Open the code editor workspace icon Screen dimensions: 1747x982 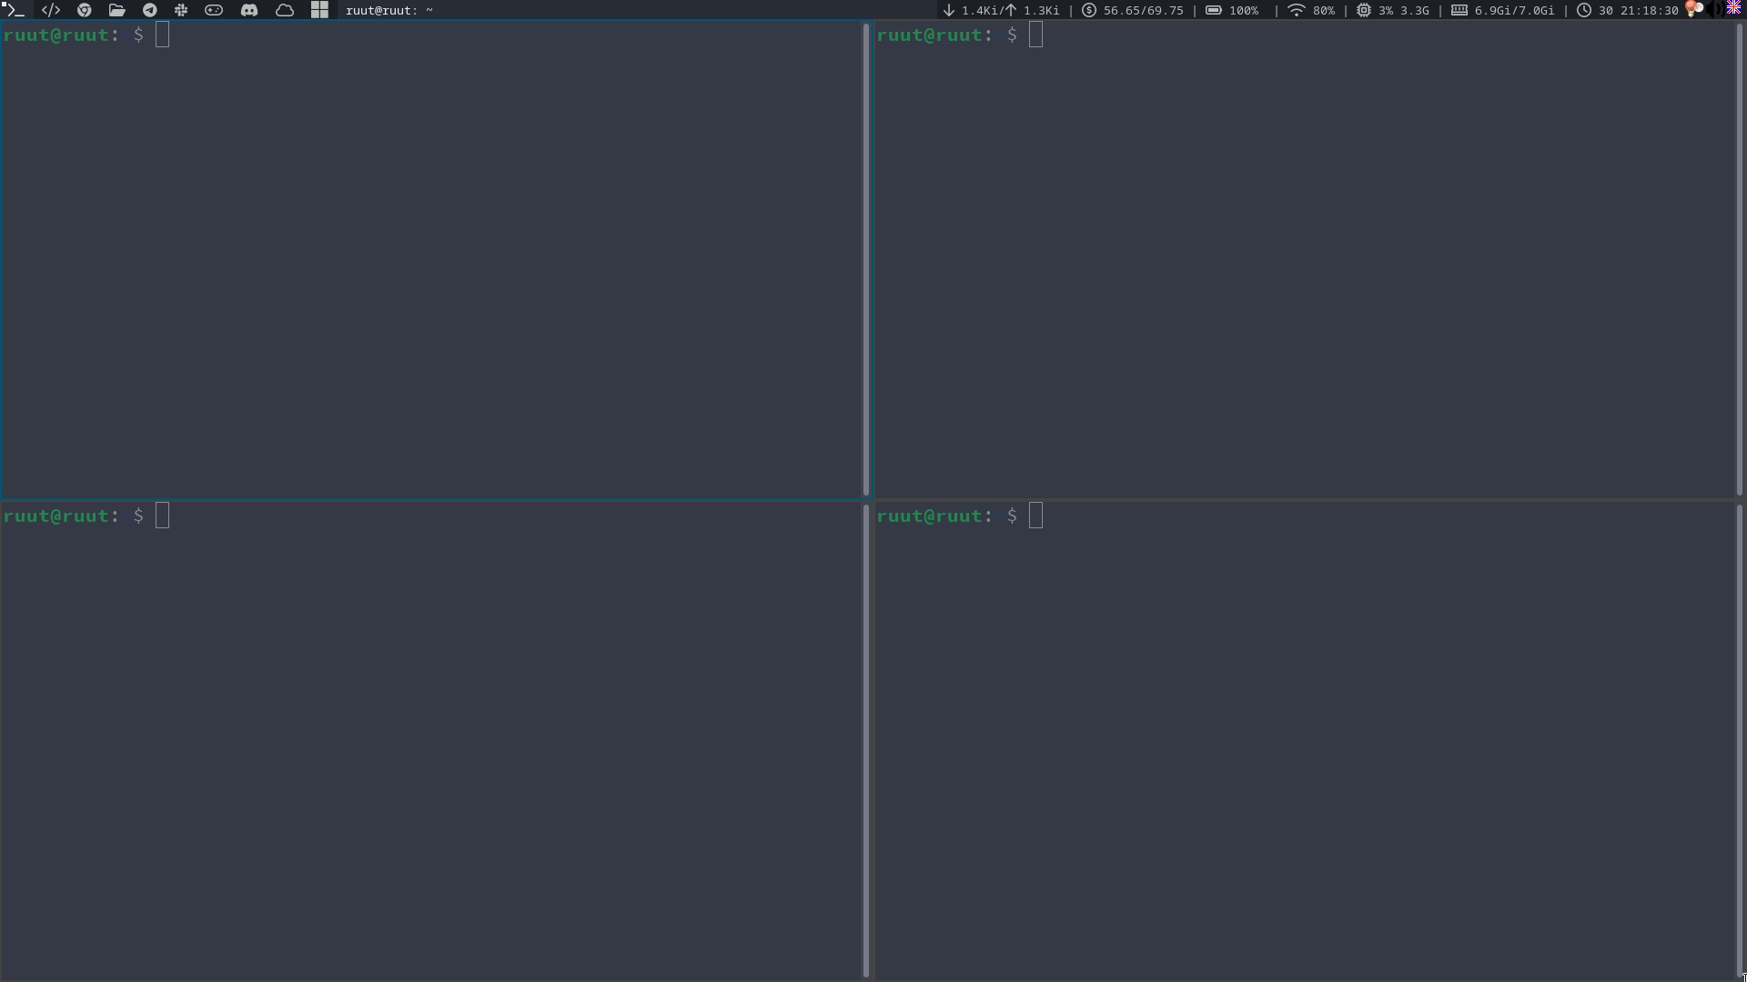point(51,10)
